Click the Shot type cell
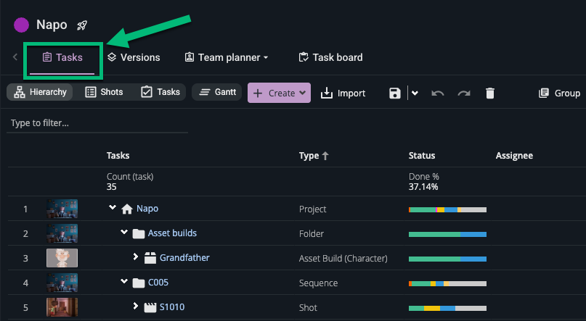586x321 pixels. click(308, 307)
